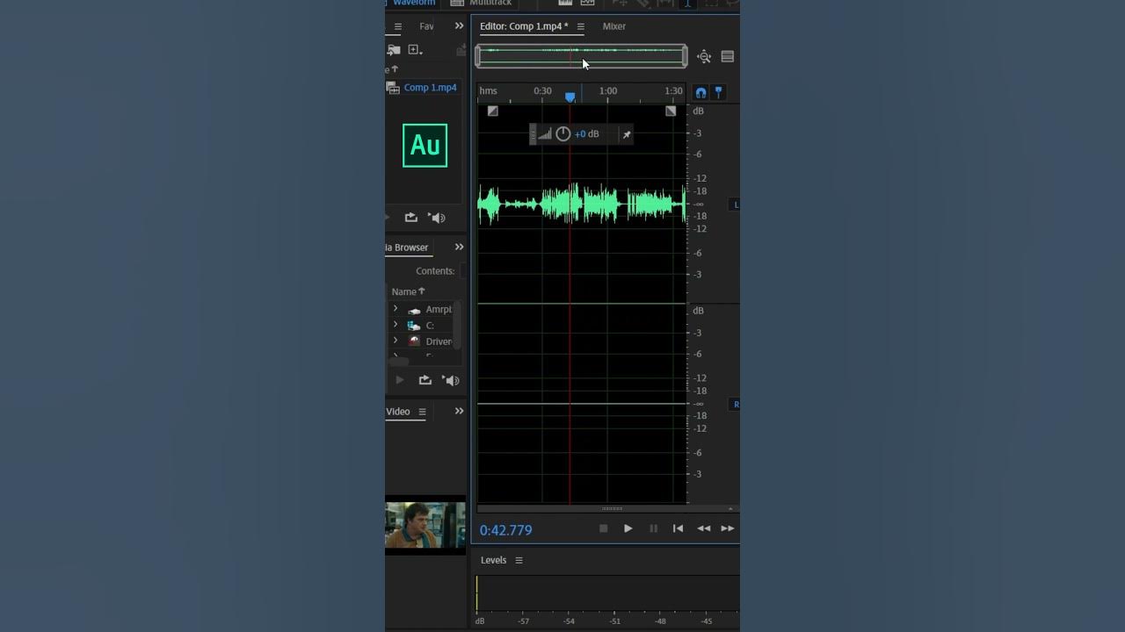Viewport: 1125px width, 632px height.
Task: Expand hidden tabs beside Media Browser
Action: 459,248
